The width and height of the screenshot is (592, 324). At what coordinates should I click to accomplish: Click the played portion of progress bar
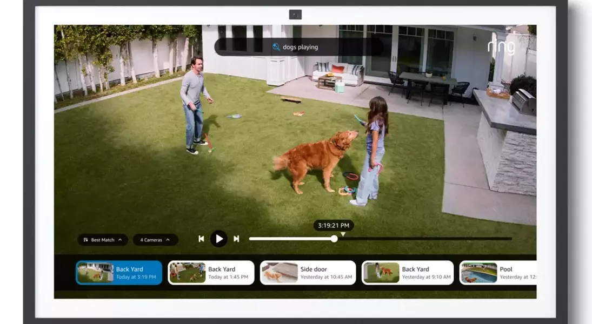[x=290, y=239]
